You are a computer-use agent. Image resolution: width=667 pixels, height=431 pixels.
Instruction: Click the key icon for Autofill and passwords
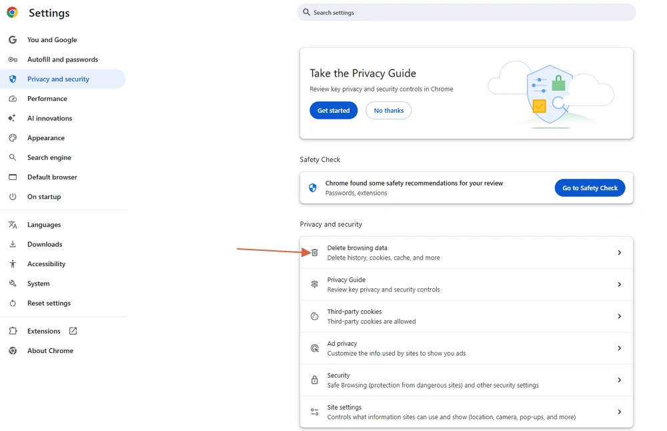click(13, 59)
